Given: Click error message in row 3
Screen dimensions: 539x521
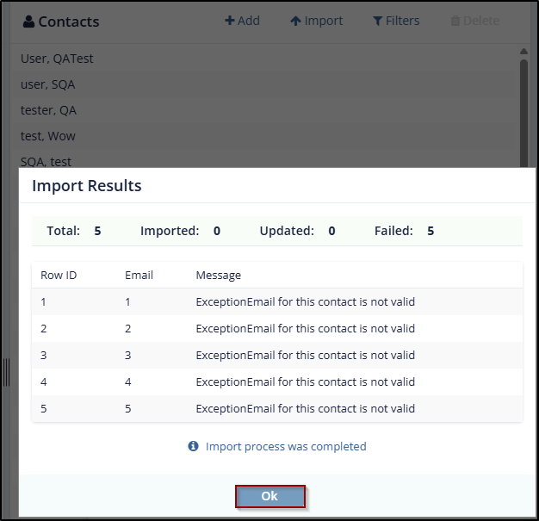Looking at the screenshot, I should coord(305,355).
